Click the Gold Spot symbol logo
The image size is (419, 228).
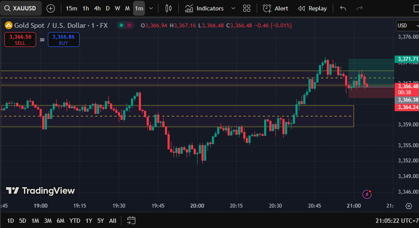point(9,25)
